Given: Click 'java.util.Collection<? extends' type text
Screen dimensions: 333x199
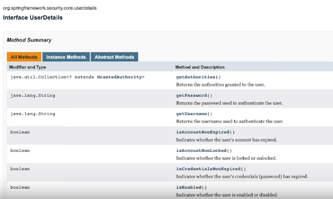Looking at the screenshot, I should pos(52,77).
